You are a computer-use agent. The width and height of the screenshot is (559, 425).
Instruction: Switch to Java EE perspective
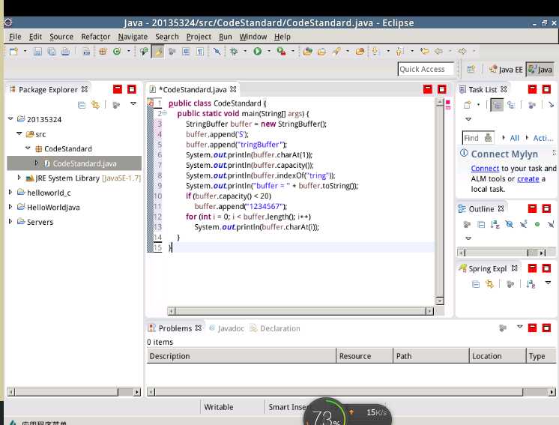[506, 70]
